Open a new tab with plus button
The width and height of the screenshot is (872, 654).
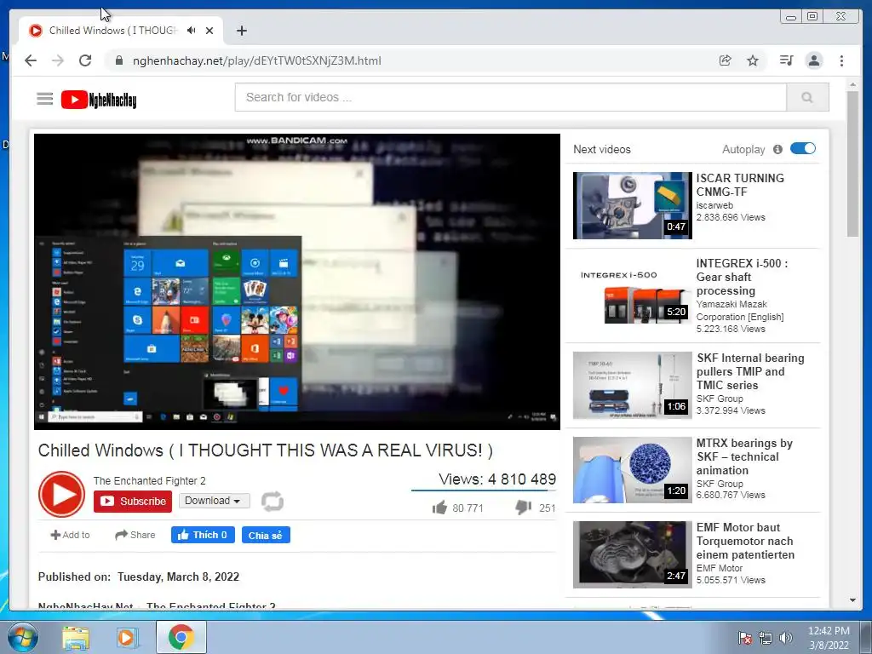(x=241, y=31)
